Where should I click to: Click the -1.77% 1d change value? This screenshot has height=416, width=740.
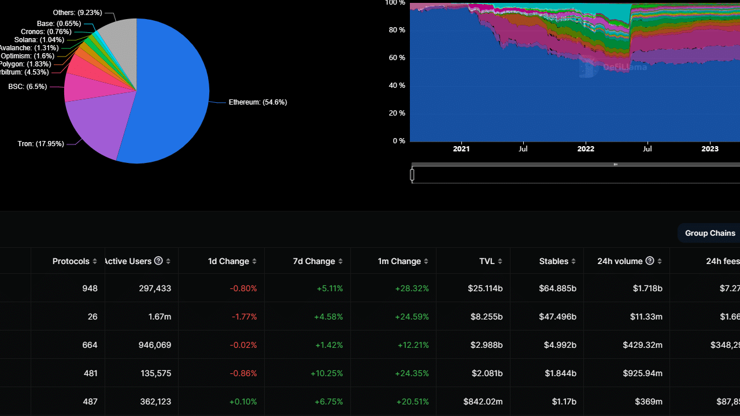[x=244, y=317]
